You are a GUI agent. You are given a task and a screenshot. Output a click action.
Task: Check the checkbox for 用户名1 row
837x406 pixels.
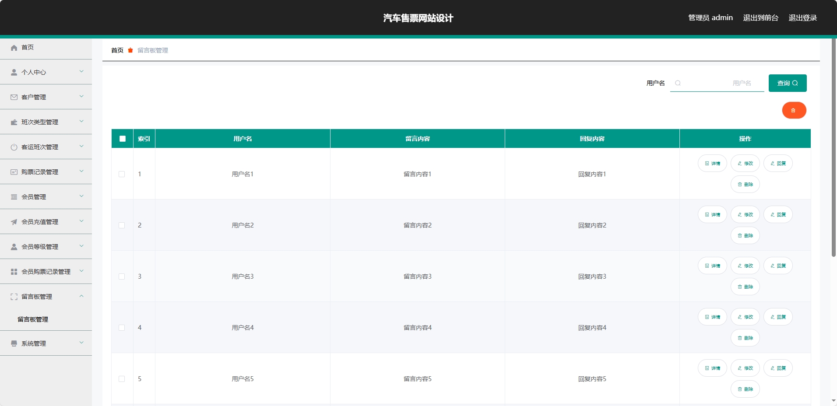point(122,174)
